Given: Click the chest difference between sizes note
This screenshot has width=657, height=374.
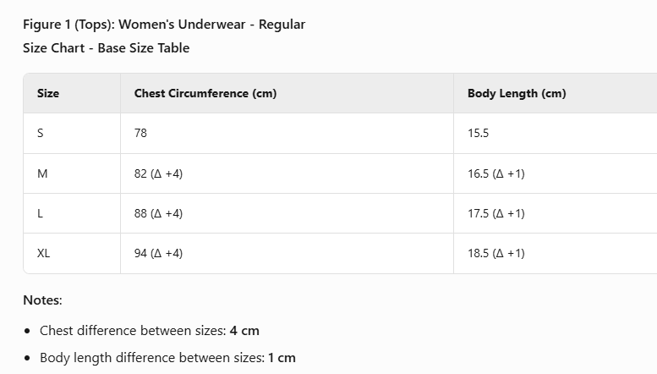Looking at the screenshot, I should 150,331.
